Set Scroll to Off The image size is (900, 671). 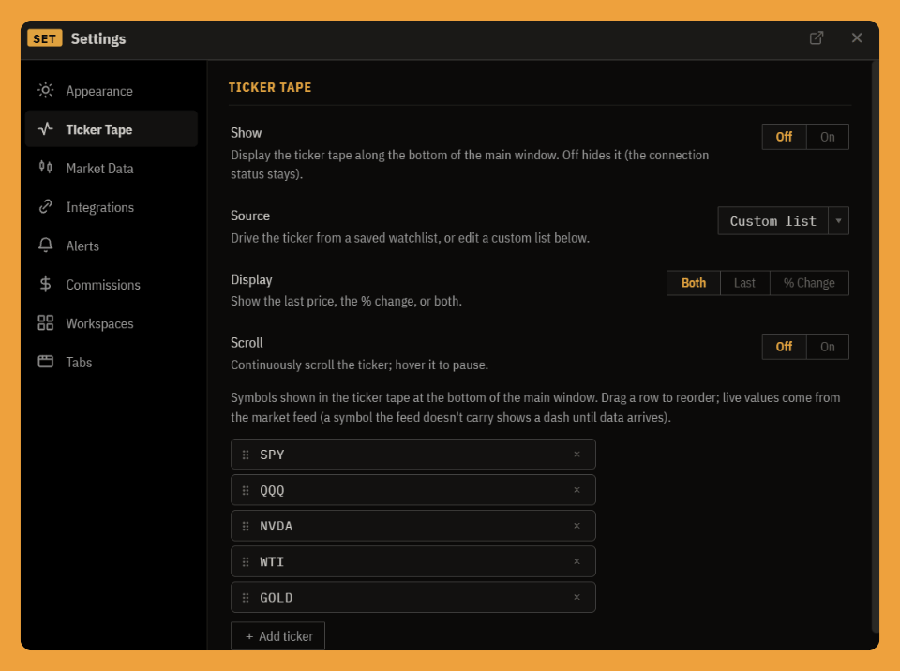click(x=784, y=347)
